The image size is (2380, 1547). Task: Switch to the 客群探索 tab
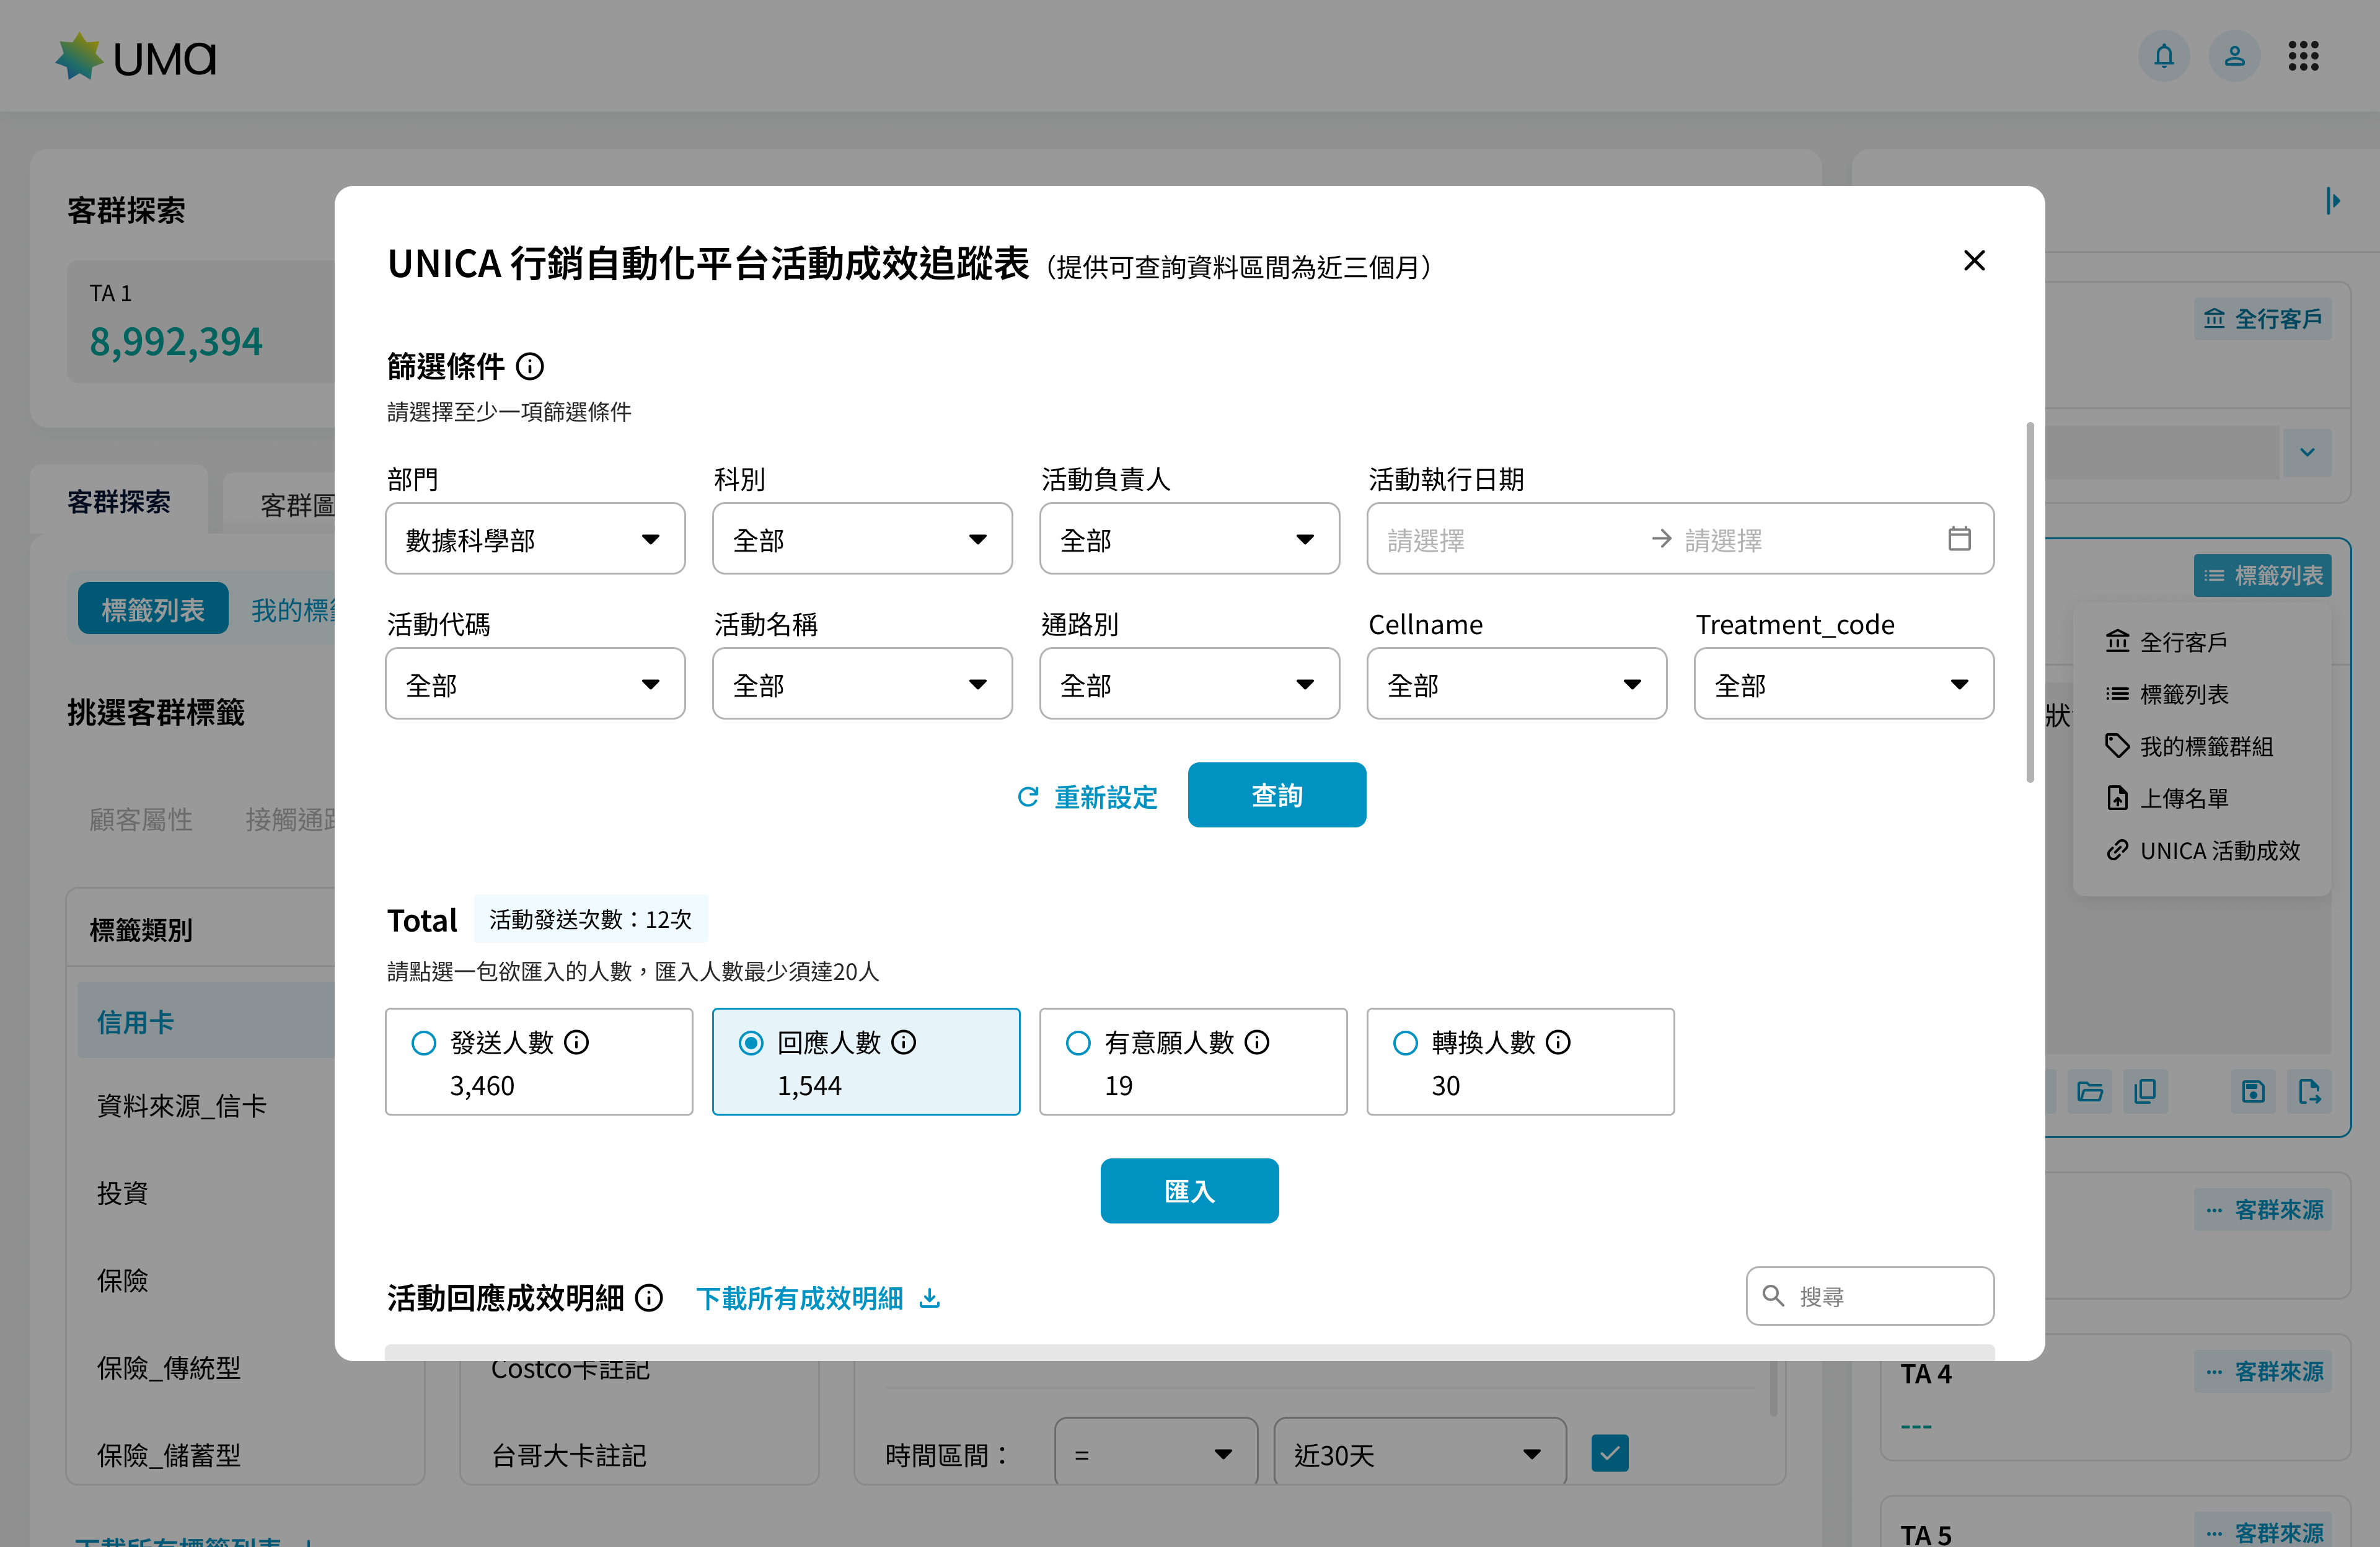click(119, 502)
